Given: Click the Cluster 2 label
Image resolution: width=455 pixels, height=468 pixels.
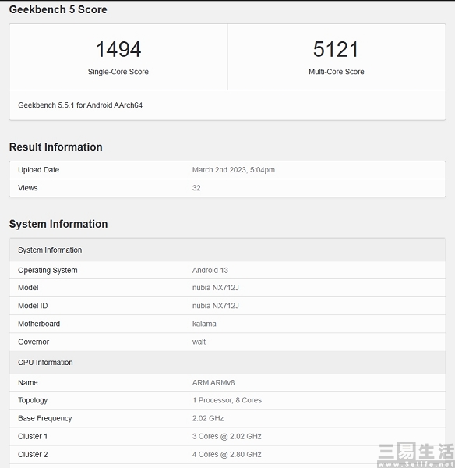Looking at the screenshot, I should (x=33, y=454).
